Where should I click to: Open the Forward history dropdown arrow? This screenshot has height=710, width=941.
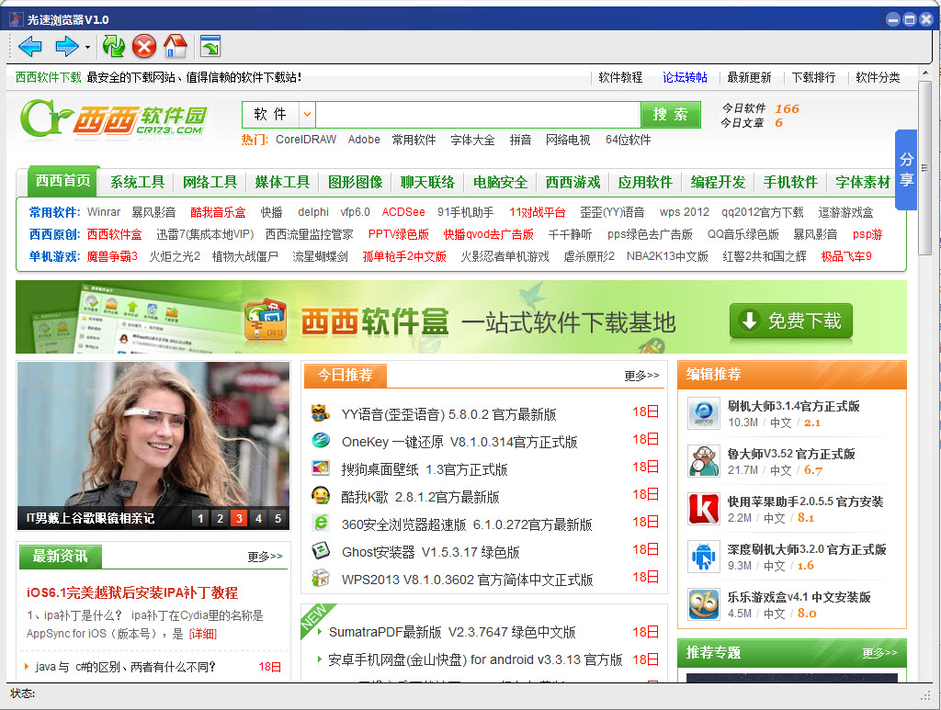pyautogui.click(x=87, y=47)
